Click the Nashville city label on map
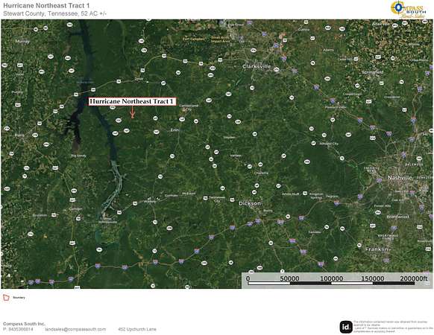Screen dimensions: 434x335 coord(400,177)
